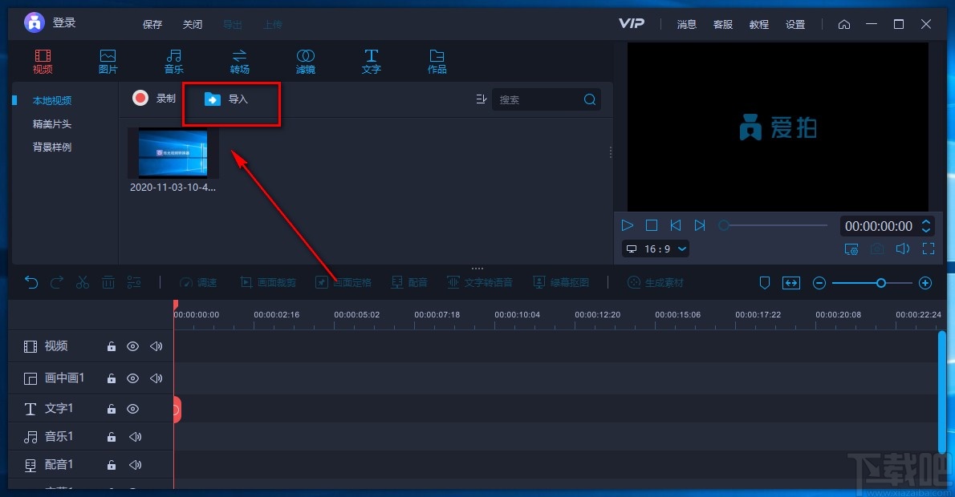Lock the 文字1 track
This screenshot has height=497, width=955.
112,409
